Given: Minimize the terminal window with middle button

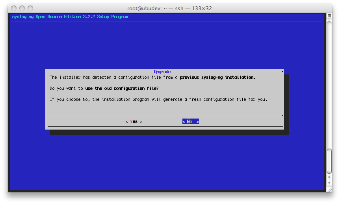Looking at the screenshot, I should 22,8.
